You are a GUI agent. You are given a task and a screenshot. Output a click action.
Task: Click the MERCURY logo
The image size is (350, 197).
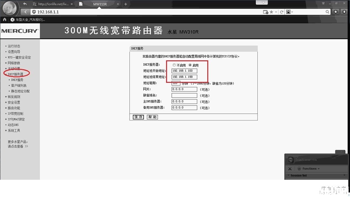click(x=20, y=31)
